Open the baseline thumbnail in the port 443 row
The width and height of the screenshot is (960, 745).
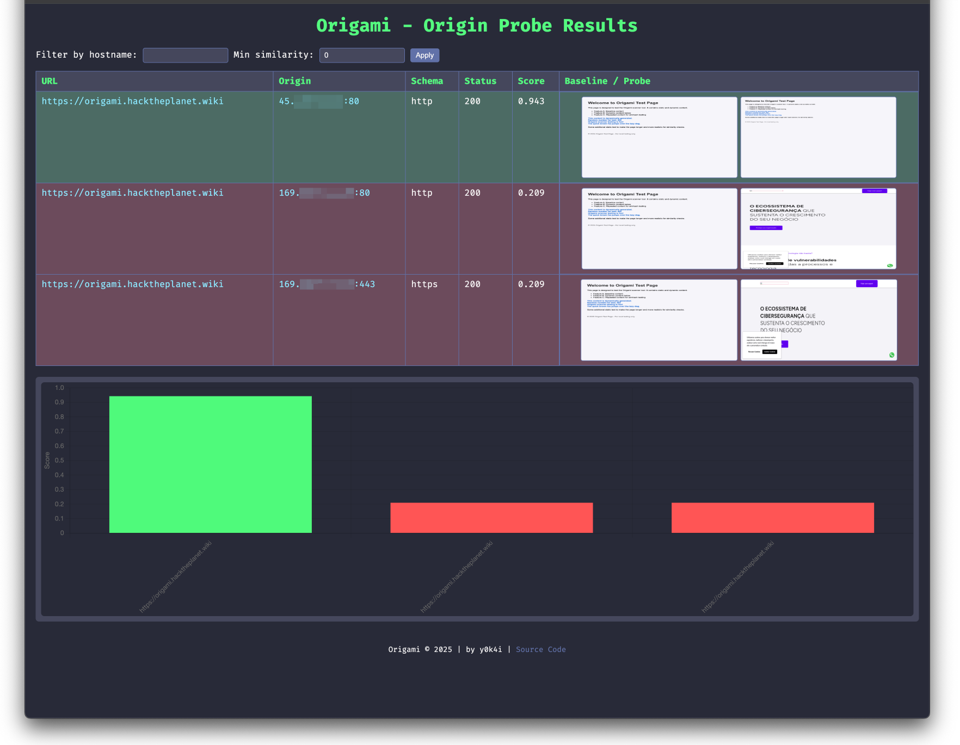[659, 320]
